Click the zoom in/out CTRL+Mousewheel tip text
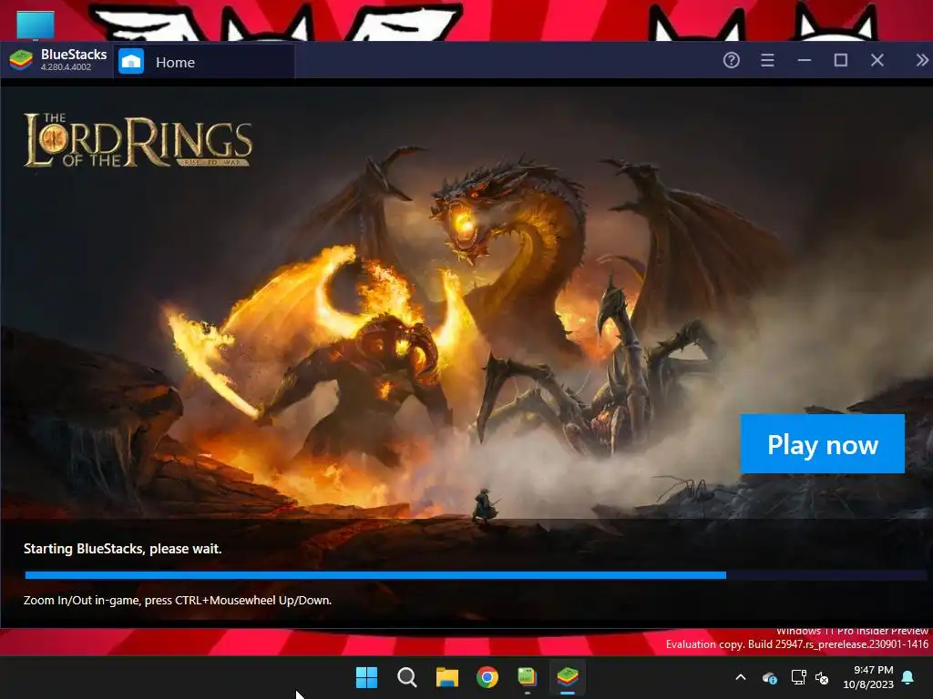The image size is (933, 699). [x=178, y=601]
